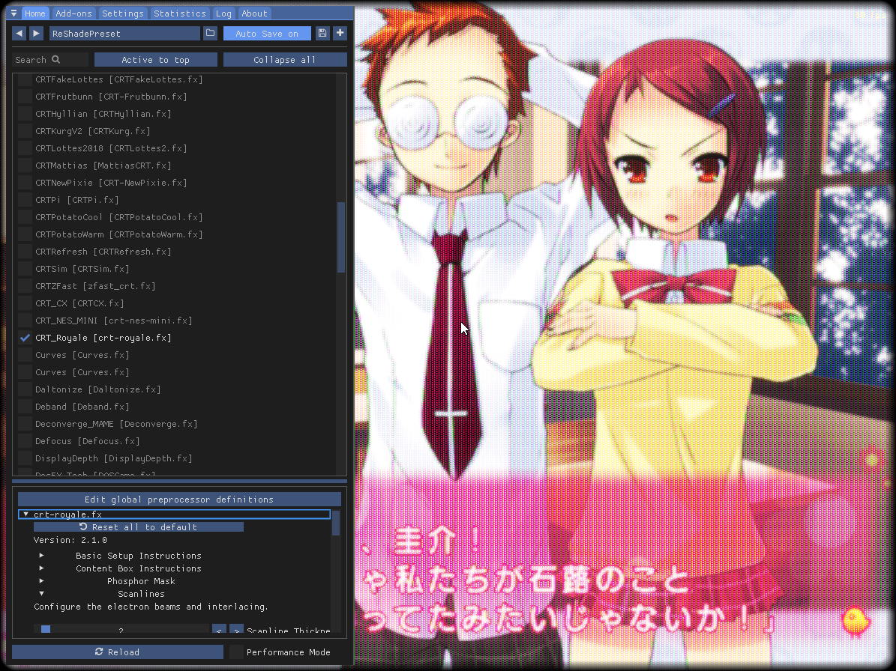Collapse the crt-royale.fx section header
The height and width of the screenshot is (671, 896).
coord(174,514)
